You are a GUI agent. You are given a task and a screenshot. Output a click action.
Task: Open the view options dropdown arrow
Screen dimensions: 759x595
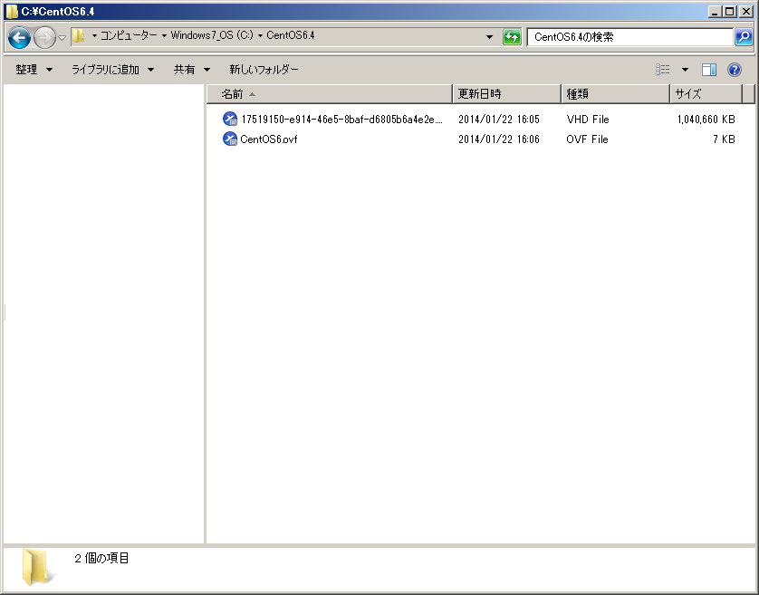(685, 70)
